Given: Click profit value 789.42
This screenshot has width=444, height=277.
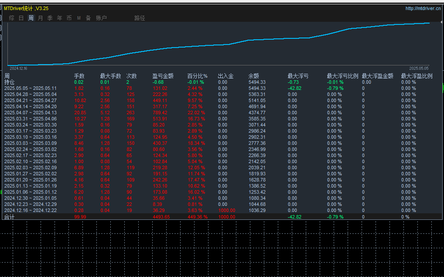Looking at the screenshot, I should pos(160,113).
